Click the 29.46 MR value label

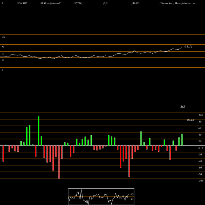click(x=191, y=120)
